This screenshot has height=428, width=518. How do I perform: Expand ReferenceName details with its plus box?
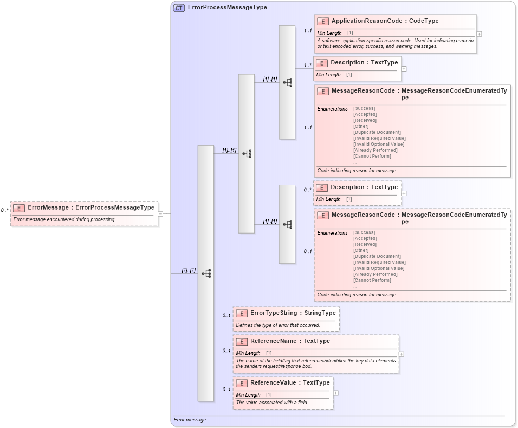[x=401, y=353]
